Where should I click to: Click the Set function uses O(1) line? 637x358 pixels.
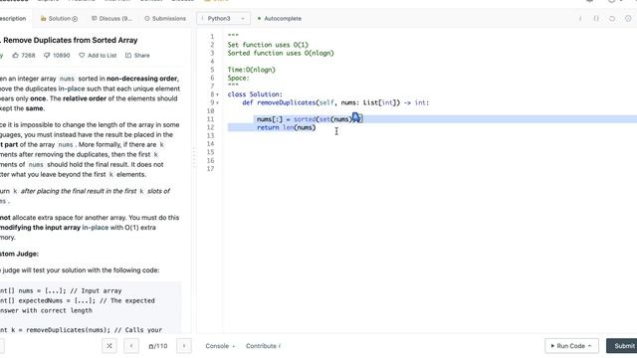268,45
